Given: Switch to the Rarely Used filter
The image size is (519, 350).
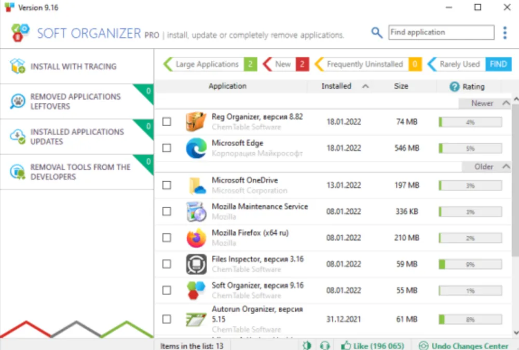Looking at the screenshot, I should [x=459, y=64].
